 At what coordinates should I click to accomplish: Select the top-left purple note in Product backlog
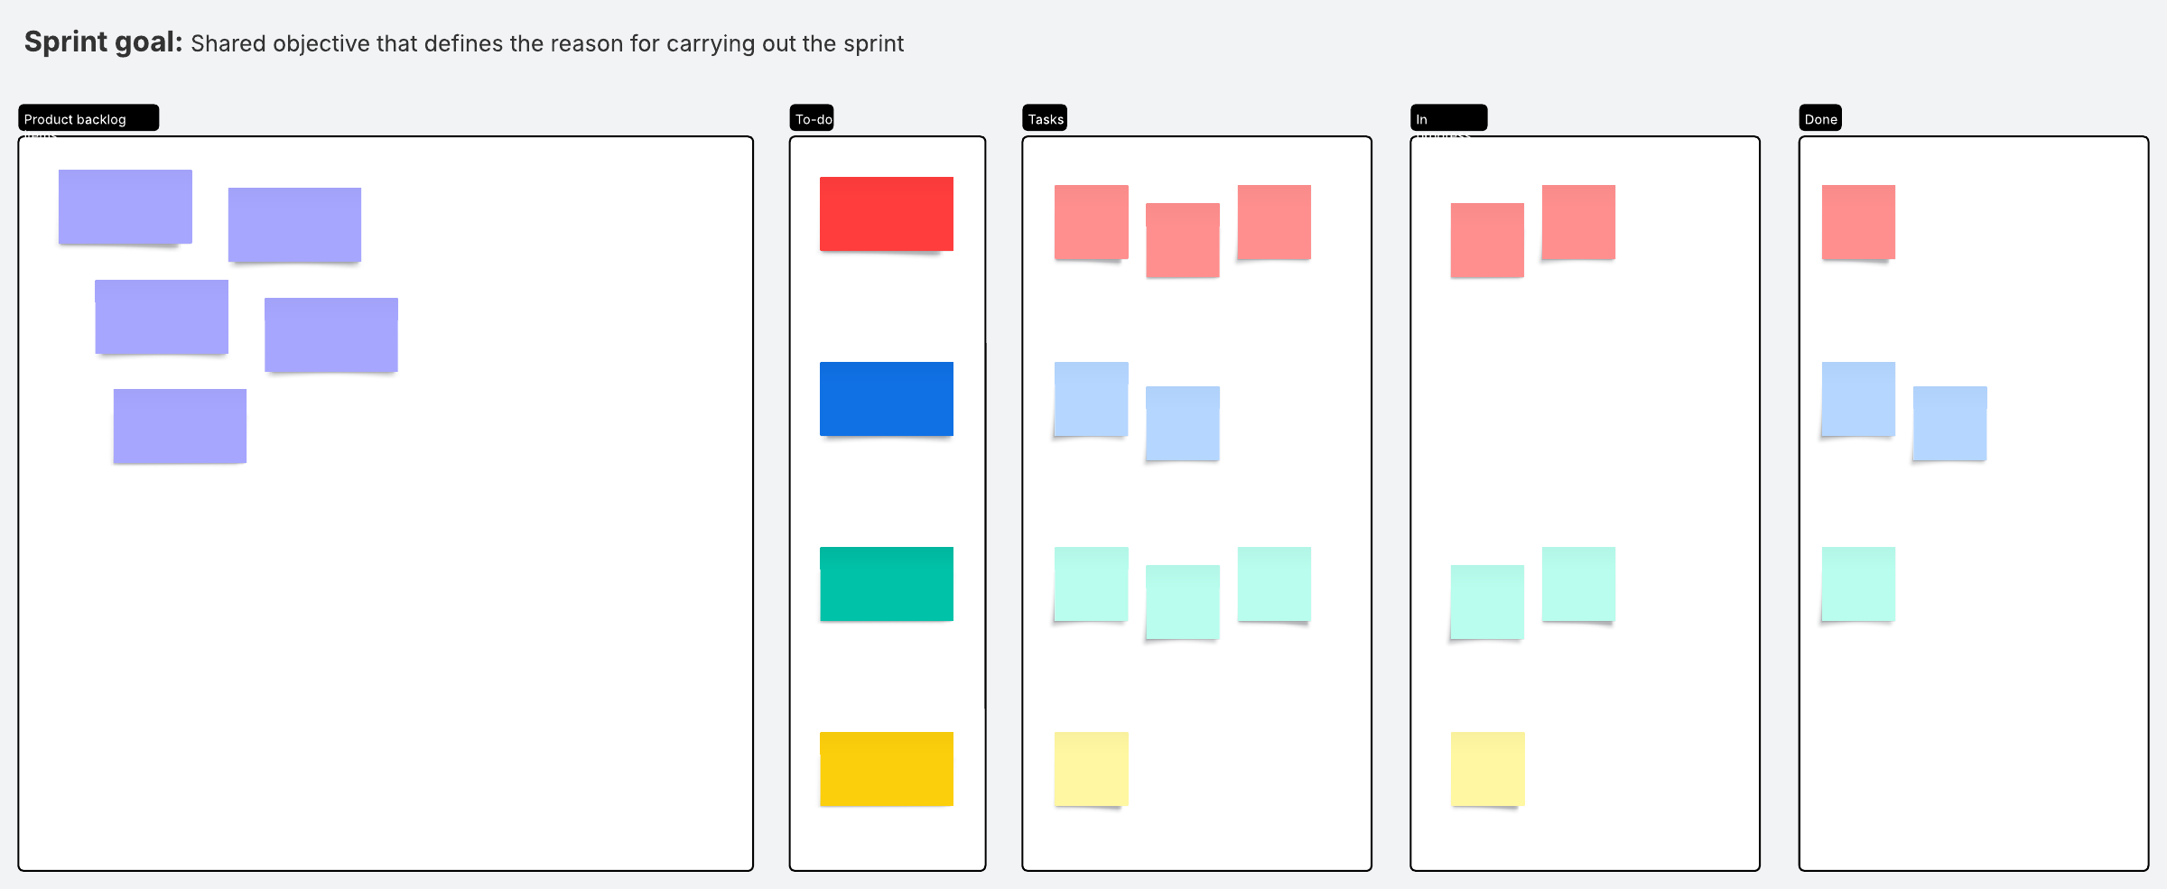126,207
